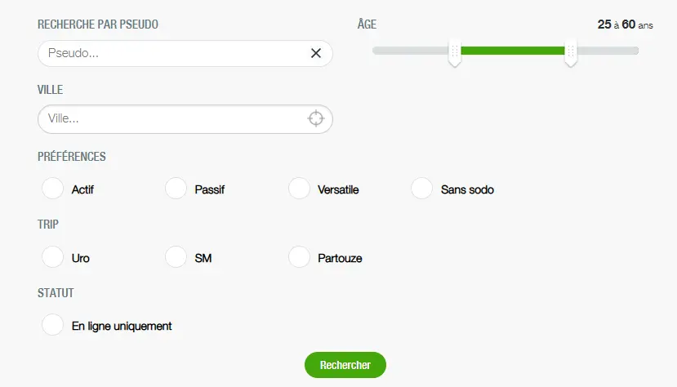Click the 25 à 60 ans age range text
The image size is (677, 387).
(x=625, y=24)
